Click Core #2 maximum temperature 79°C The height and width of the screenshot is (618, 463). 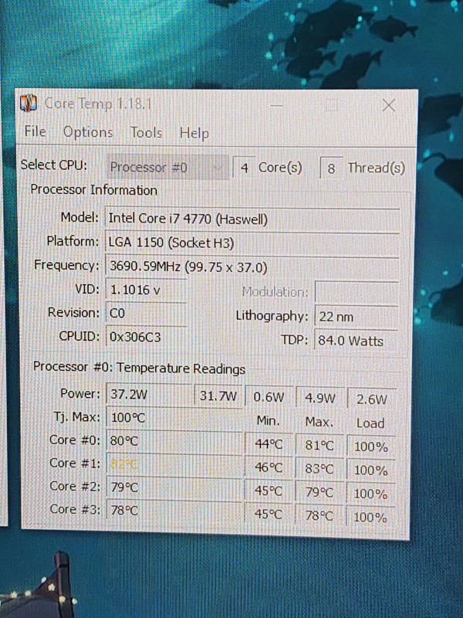click(x=319, y=492)
